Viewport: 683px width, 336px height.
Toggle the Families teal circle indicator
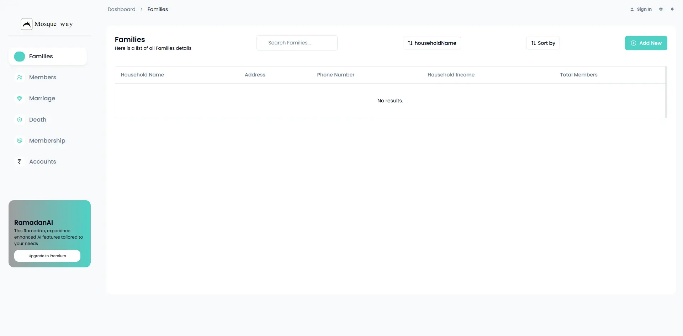[20, 56]
